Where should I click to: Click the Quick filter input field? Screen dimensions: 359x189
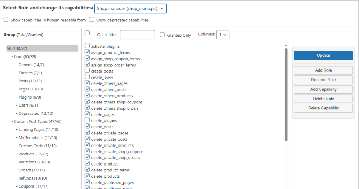tap(137, 35)
